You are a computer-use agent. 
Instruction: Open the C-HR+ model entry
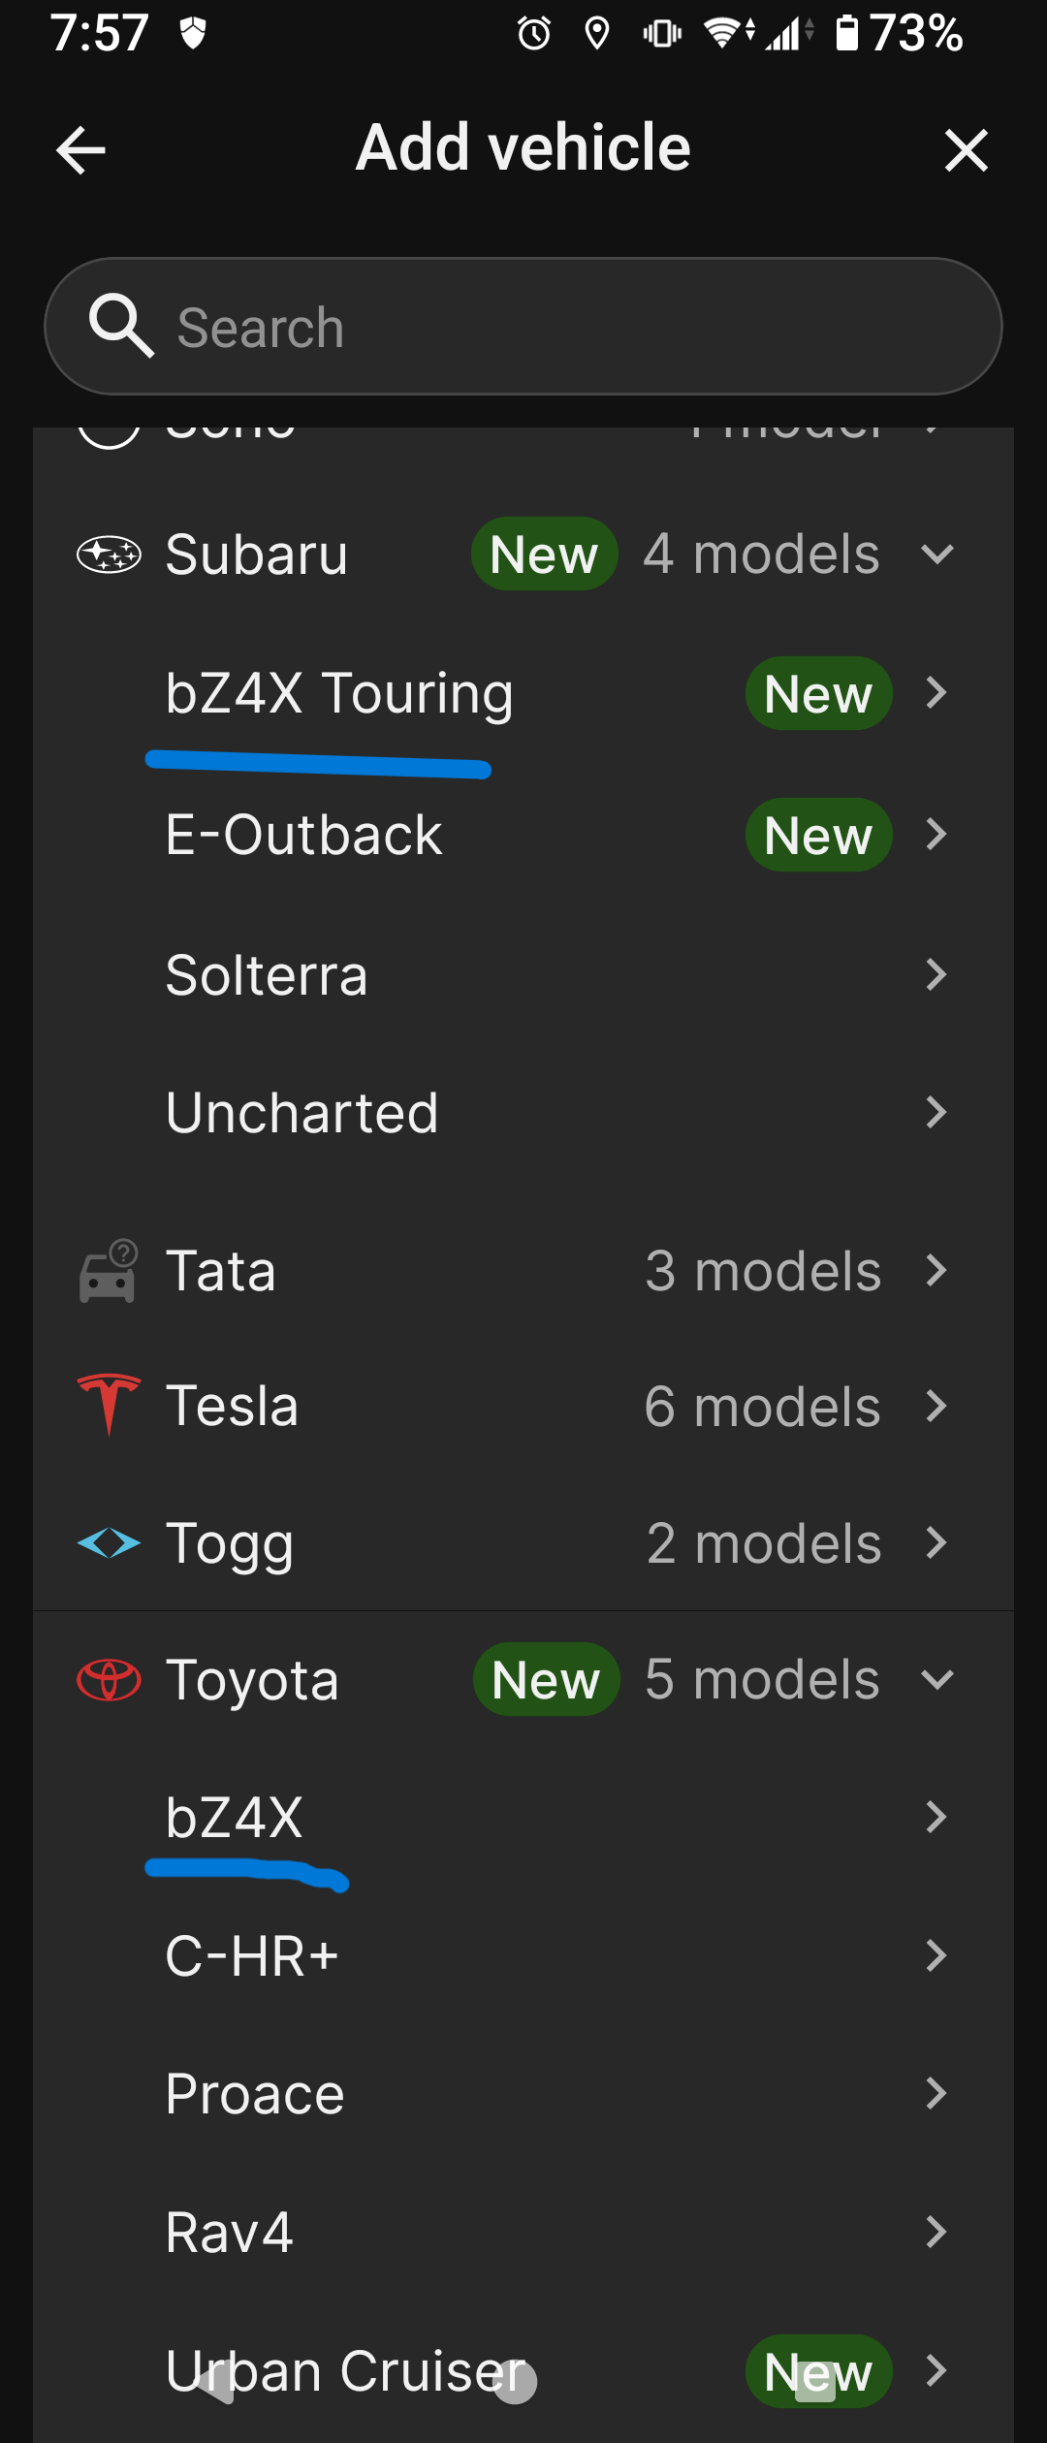(523, 1955)
